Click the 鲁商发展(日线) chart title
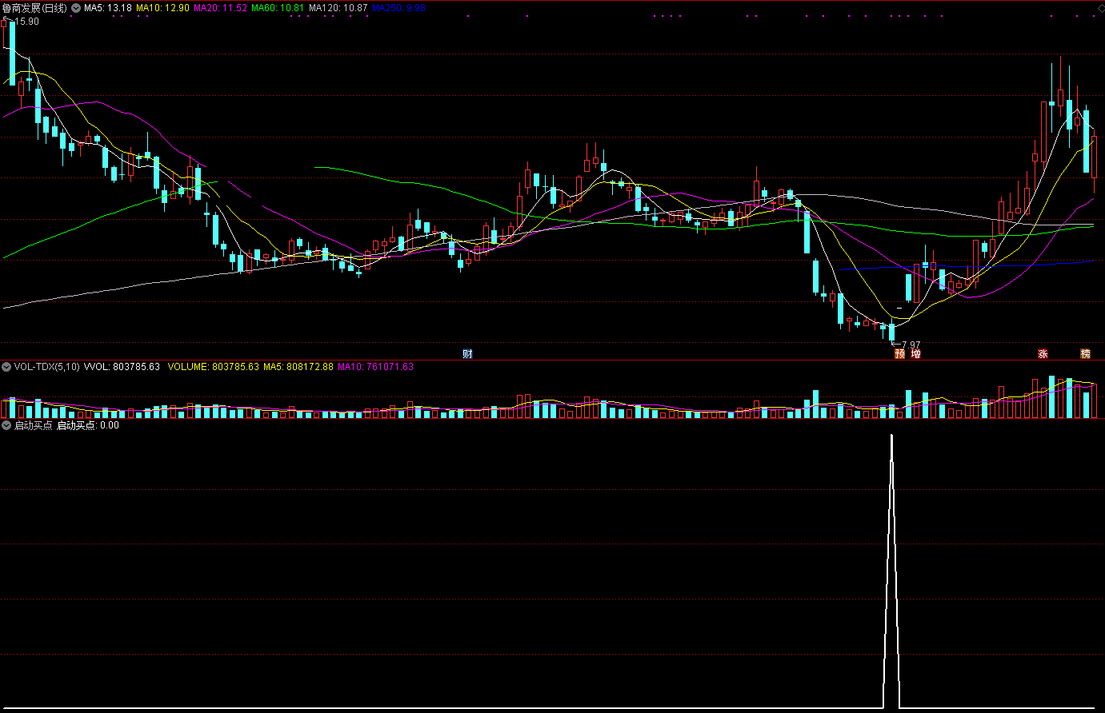 [x=34, y=7]
